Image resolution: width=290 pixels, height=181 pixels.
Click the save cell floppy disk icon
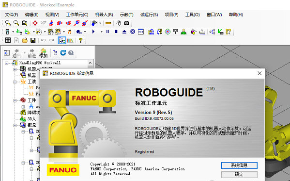coord(33,40)
